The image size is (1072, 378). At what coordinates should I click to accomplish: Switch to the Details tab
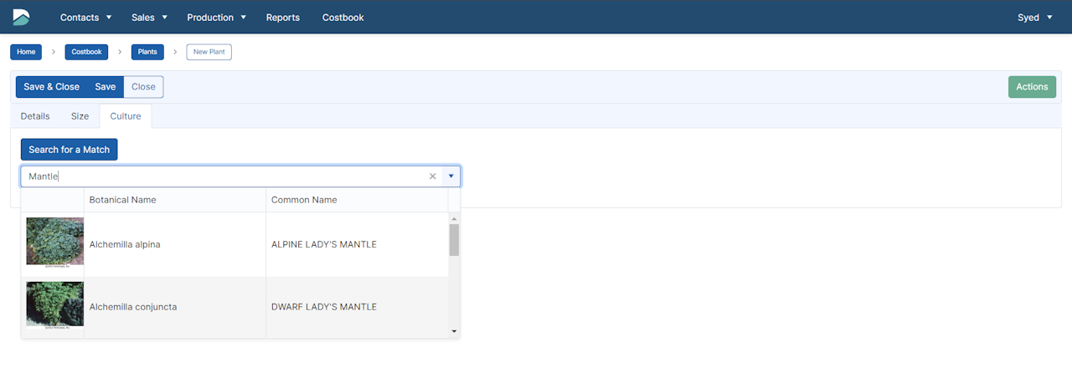pos(35,116)
